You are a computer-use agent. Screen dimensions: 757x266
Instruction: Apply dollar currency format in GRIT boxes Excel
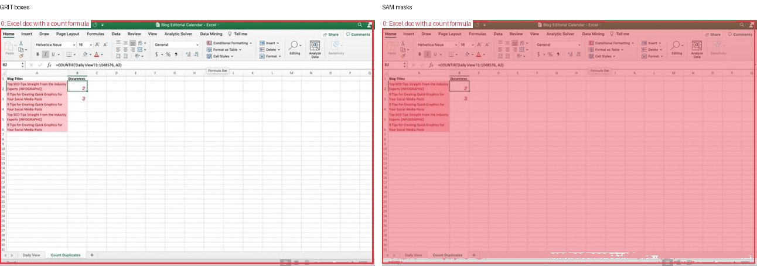click(x=156, y=54)
